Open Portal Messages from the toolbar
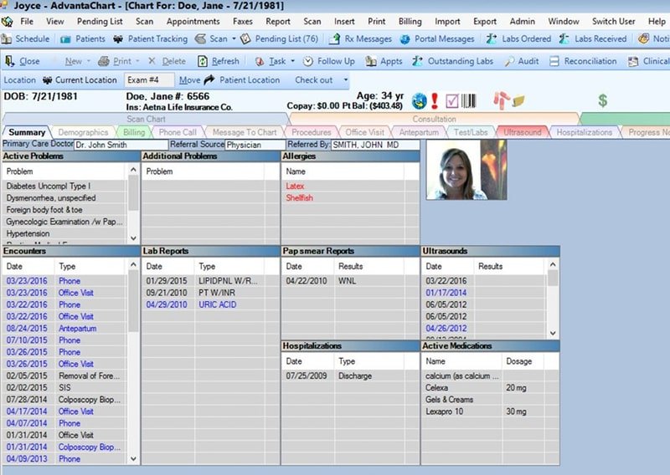This screenshot has height=475, width=670. pos(437,38)
